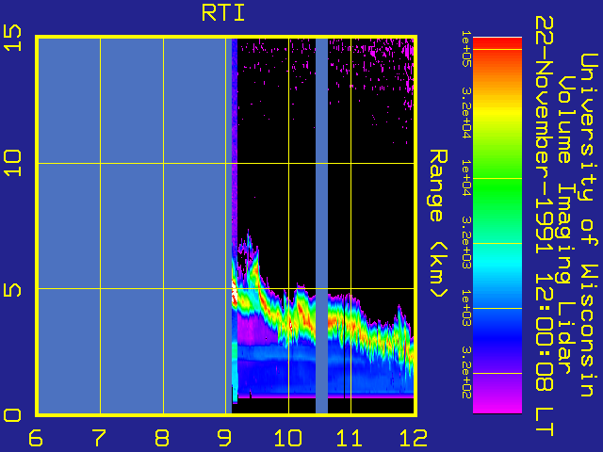Click the Range (km) axis title
The image size is (603, 452).
point(438,223)
